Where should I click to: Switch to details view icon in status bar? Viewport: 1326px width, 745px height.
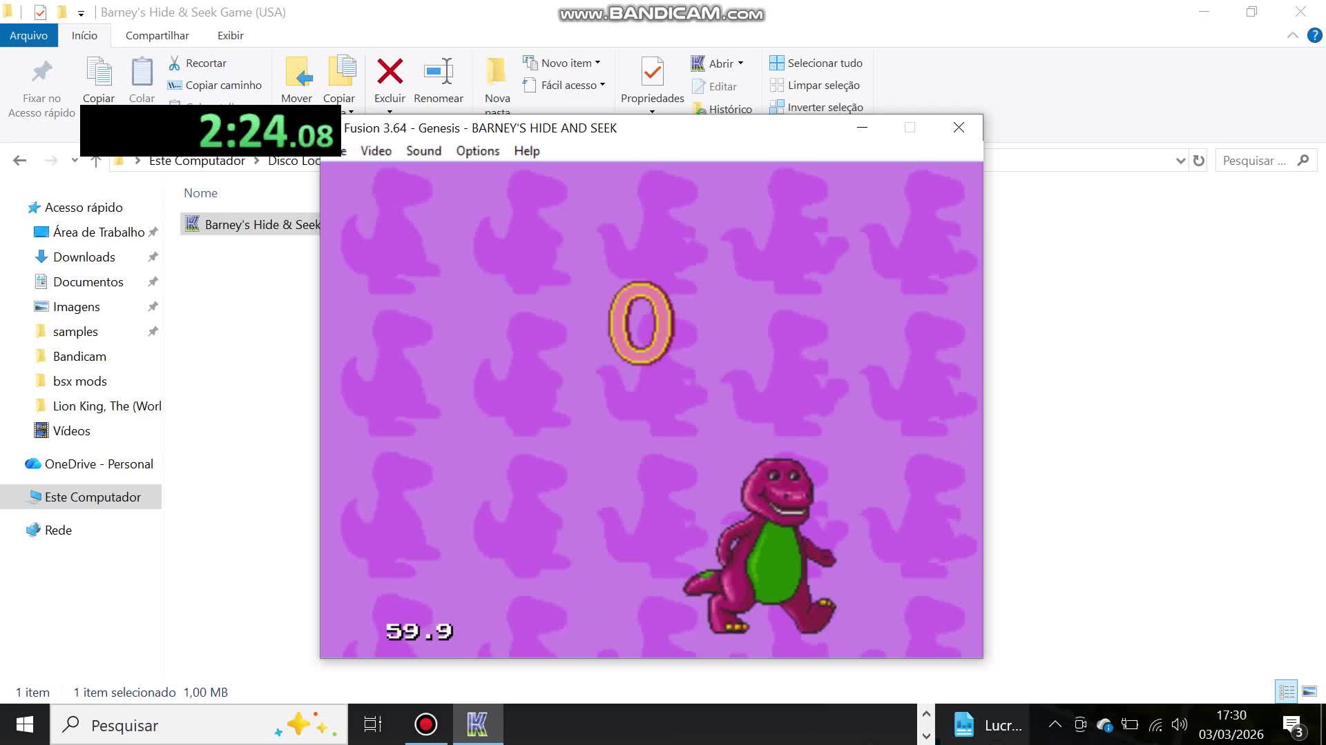point(1287,691)
